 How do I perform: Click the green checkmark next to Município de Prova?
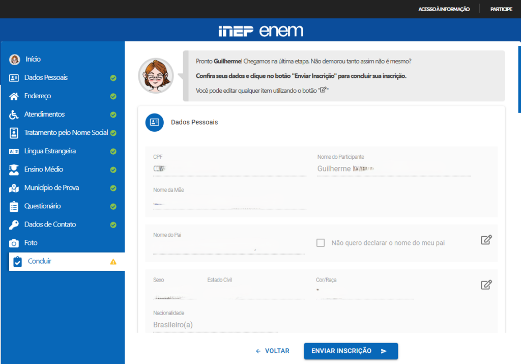[x=113, y=188]
